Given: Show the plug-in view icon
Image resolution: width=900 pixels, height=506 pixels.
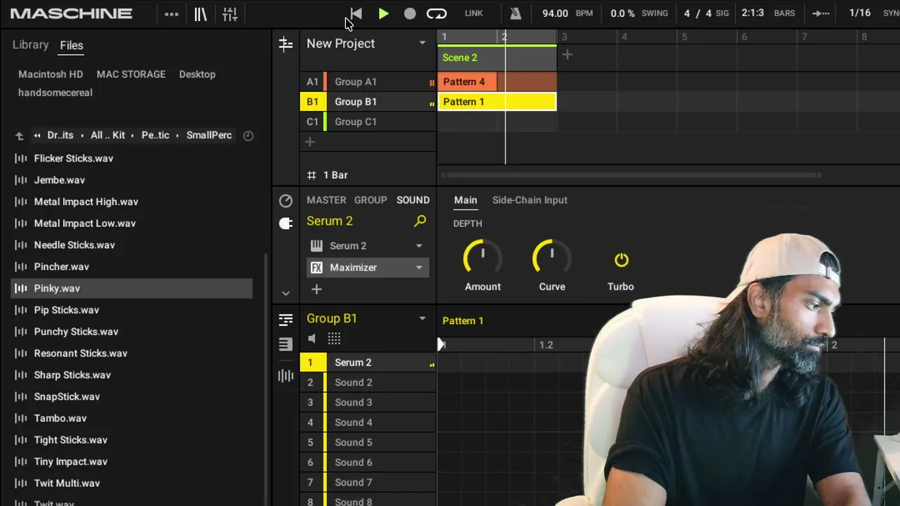Looking at the screenshot, I should point(285,223).
